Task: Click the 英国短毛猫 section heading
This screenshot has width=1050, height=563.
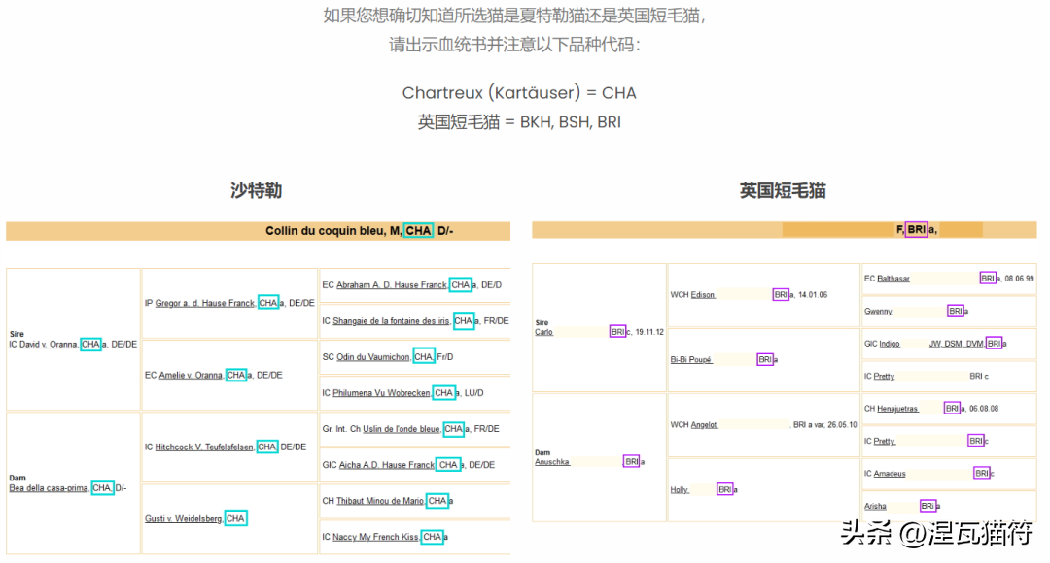Action: [x=783, y=191]
